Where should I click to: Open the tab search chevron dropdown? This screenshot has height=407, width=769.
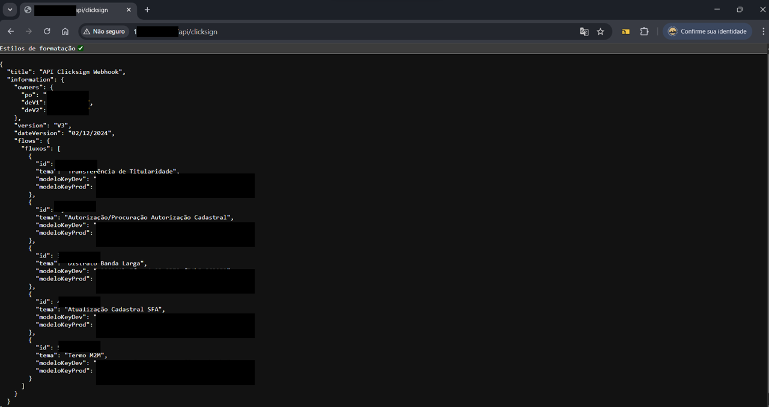[x=9, y=10]
